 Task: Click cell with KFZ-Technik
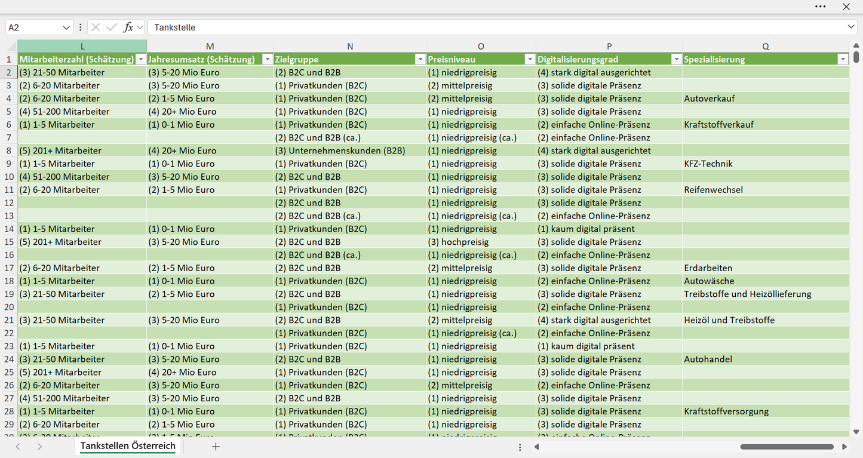coord(766,164)
